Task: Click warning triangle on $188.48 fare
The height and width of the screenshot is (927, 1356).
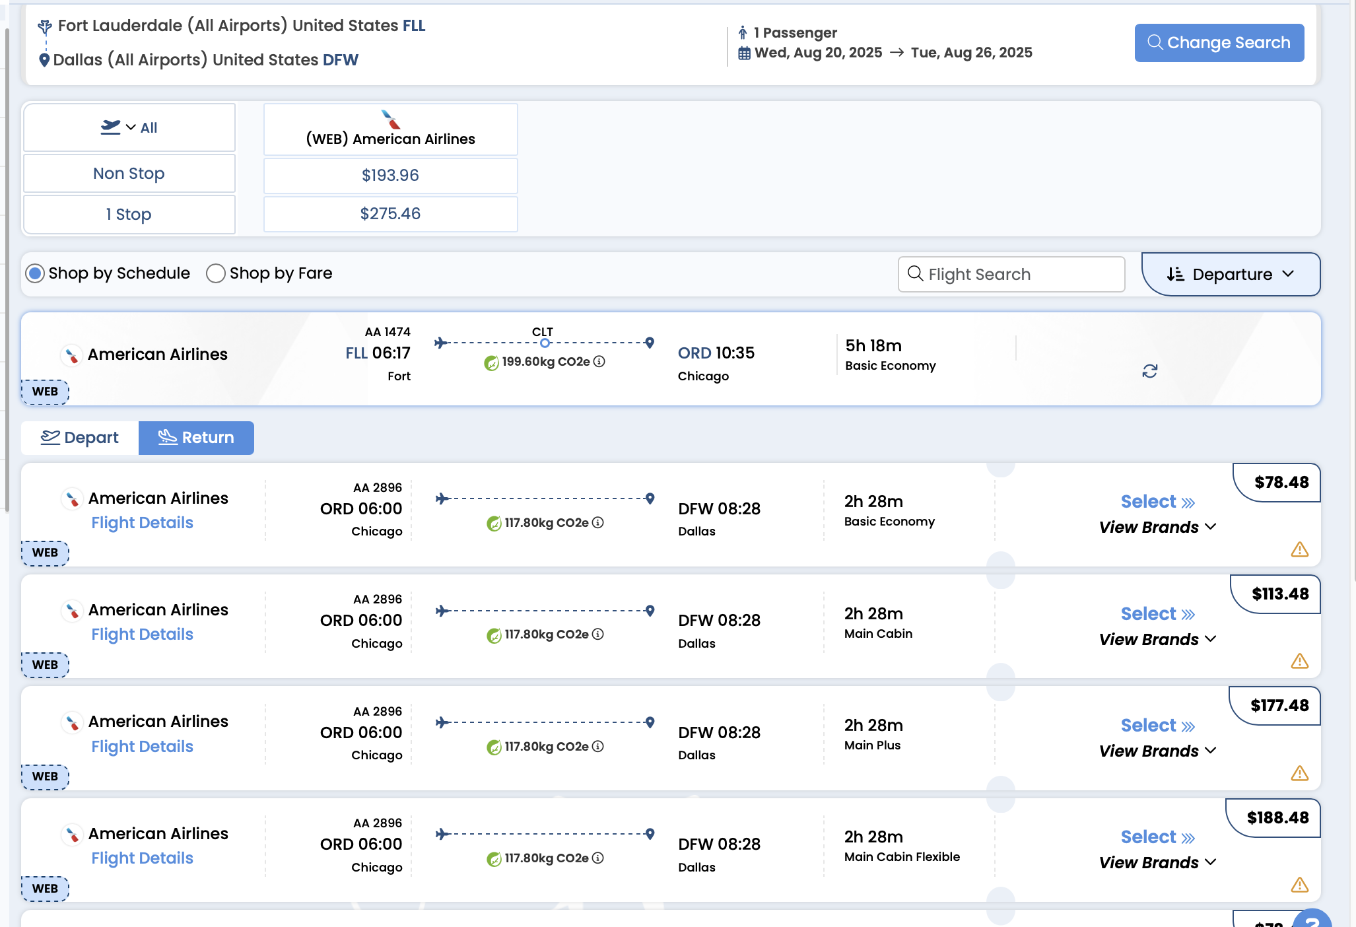Action: click(x=1299, y=885)
